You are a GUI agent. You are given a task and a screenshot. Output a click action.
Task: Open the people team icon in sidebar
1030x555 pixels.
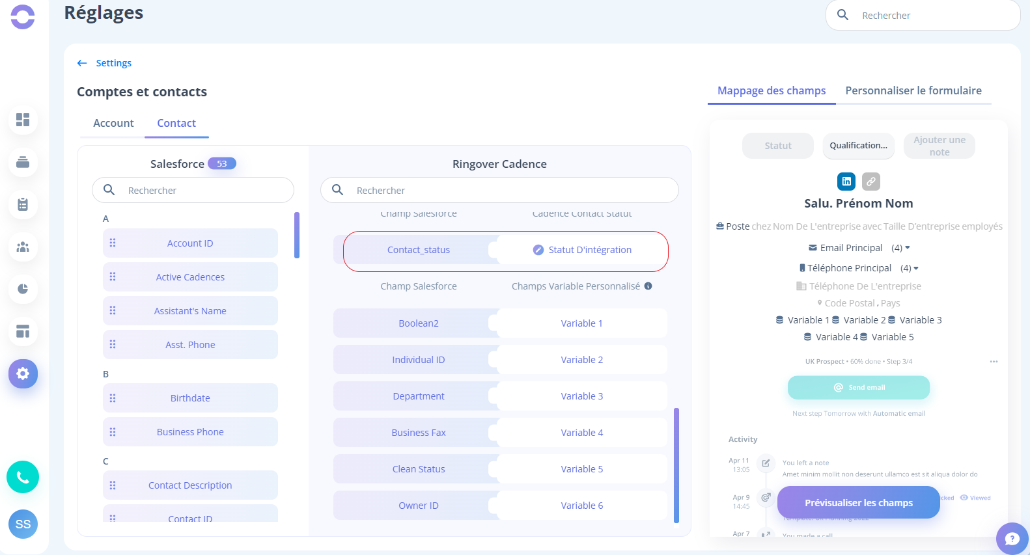(x=23, y=247)
